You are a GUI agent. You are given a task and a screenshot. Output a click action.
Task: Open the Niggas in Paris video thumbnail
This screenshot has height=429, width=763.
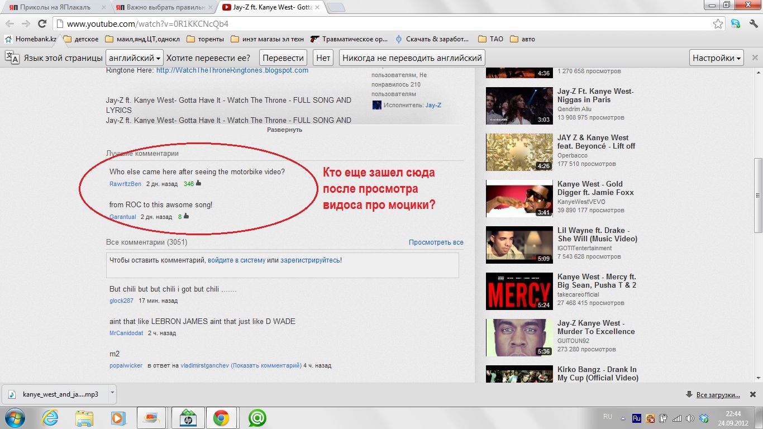tap(519, 106)
